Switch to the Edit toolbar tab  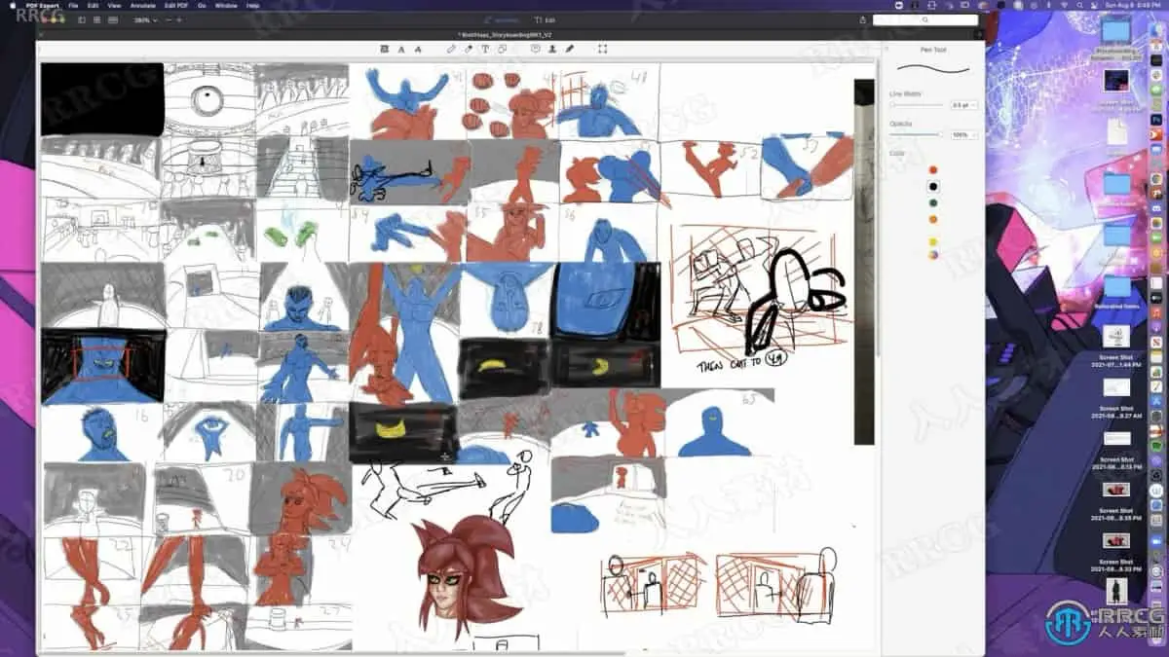pos(547,19)
